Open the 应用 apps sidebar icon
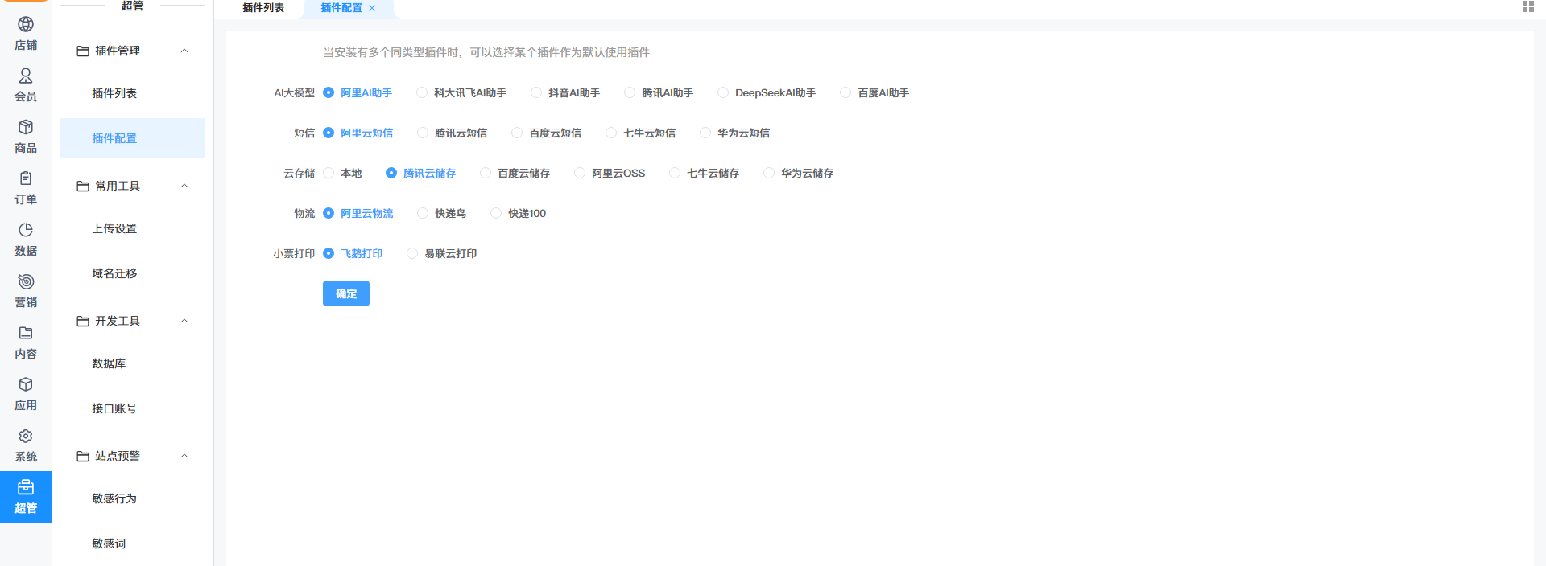This screenshot has width=1546, height=566. click(x=26, y=384)
